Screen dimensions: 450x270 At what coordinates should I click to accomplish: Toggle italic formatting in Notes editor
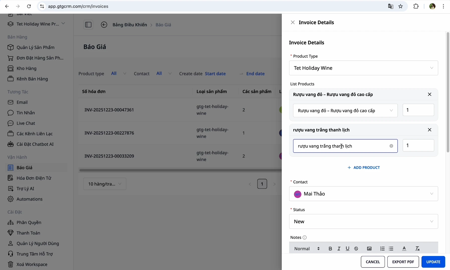[x=339, y=248]
